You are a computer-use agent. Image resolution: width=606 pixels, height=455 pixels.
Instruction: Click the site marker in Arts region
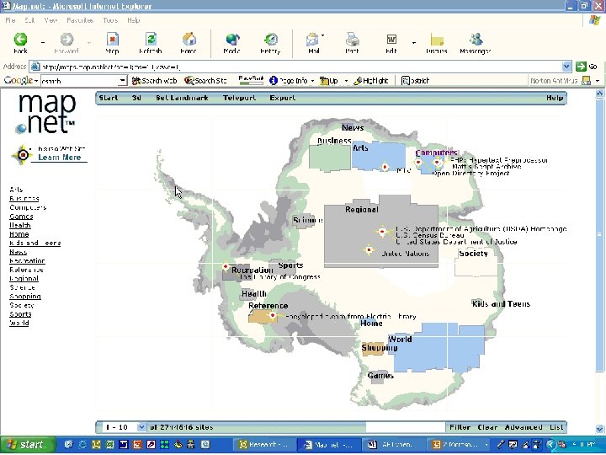[x=385, y=167]
